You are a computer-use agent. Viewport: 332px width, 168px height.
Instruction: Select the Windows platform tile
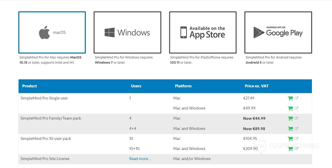[x=127, y=32]
